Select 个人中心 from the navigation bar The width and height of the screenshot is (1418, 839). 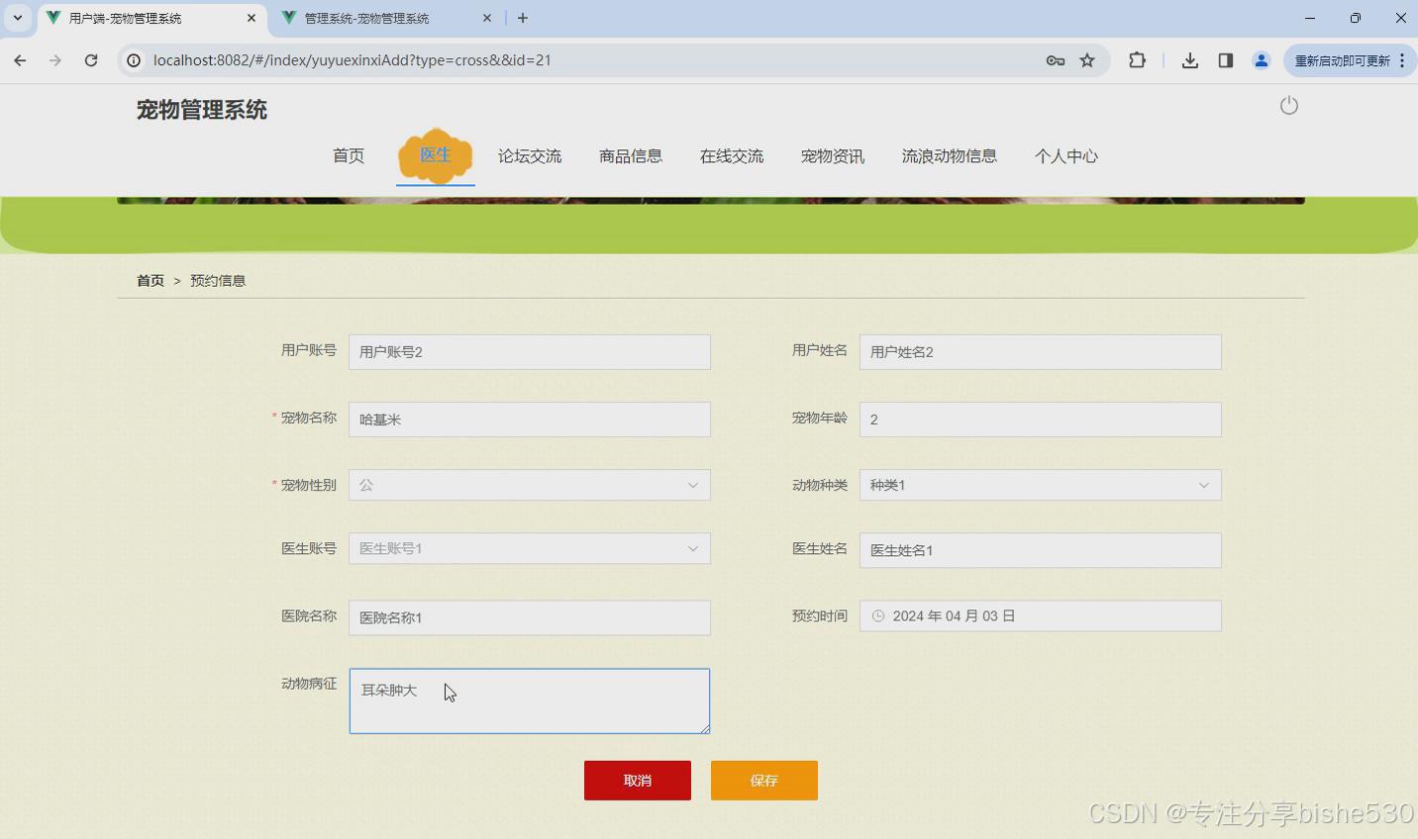[x=1065, y=155]
